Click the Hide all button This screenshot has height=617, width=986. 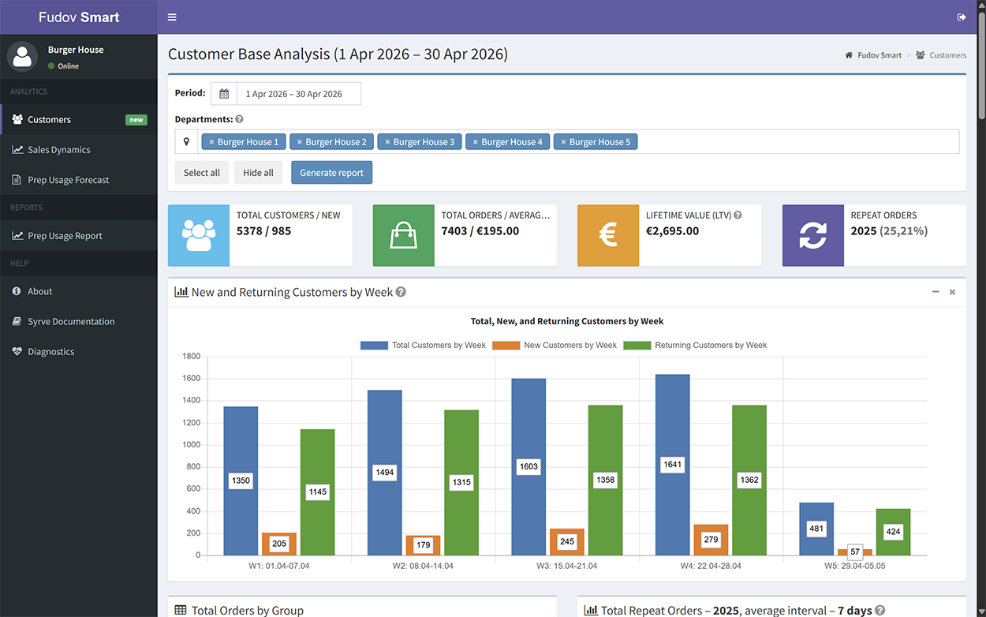click(259, 173)
